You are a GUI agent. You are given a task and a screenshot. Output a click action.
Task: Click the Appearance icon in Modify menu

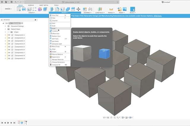click(51, 57)
